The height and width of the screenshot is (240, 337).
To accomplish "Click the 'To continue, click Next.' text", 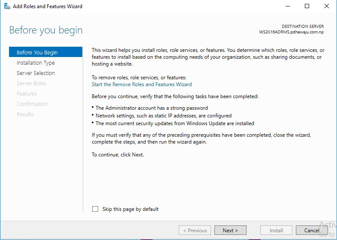I will pyautogui.click(x=118, y=155).
